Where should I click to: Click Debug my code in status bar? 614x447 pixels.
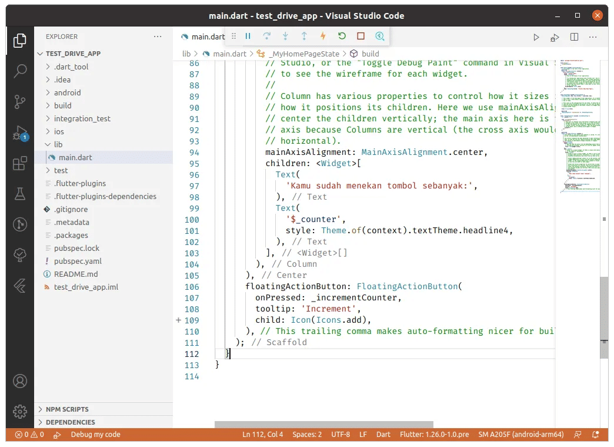[95, 435]
